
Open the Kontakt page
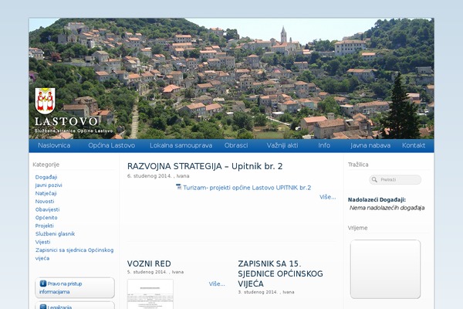[x=414, y=145]
